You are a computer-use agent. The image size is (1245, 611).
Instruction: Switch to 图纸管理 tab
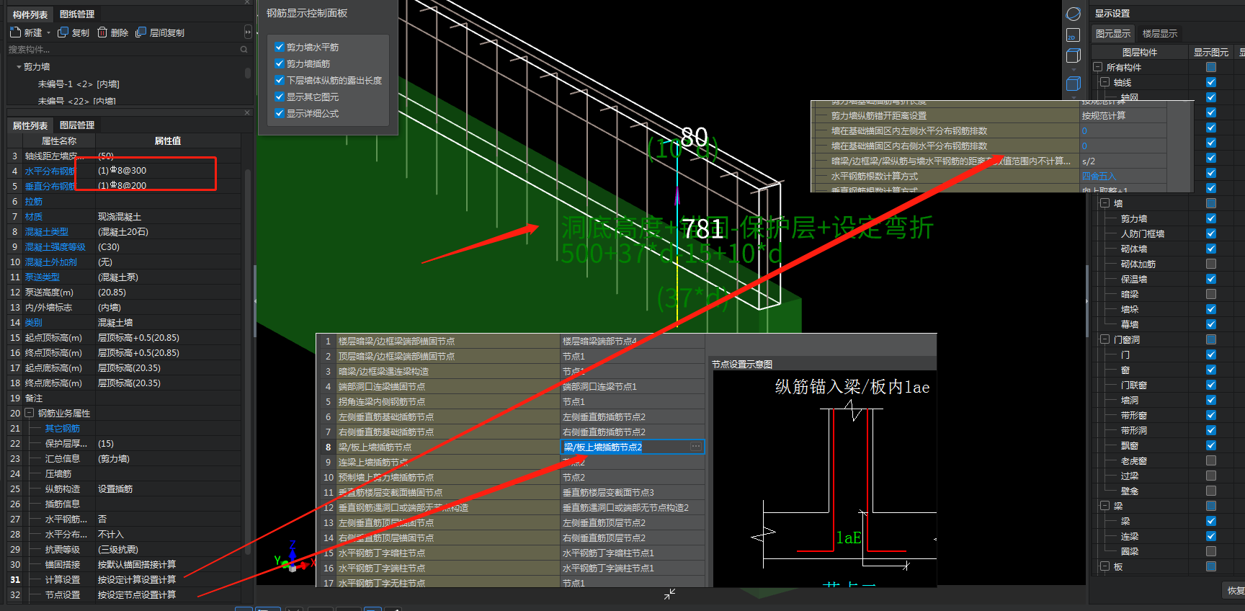click(77, 14)
